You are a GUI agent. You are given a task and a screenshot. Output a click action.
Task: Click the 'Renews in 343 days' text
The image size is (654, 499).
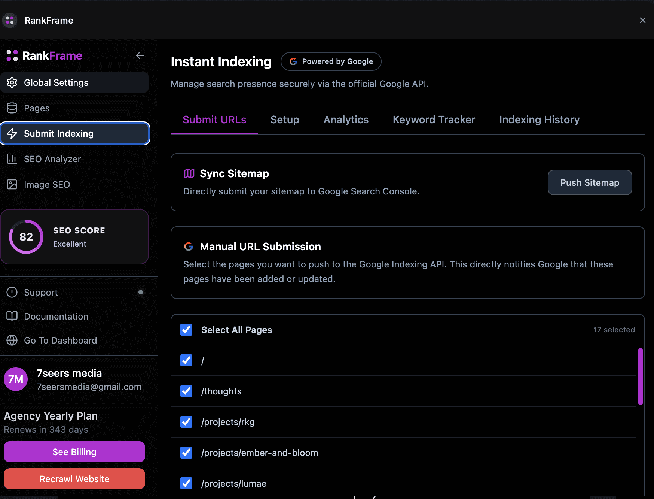click(46, 430)
